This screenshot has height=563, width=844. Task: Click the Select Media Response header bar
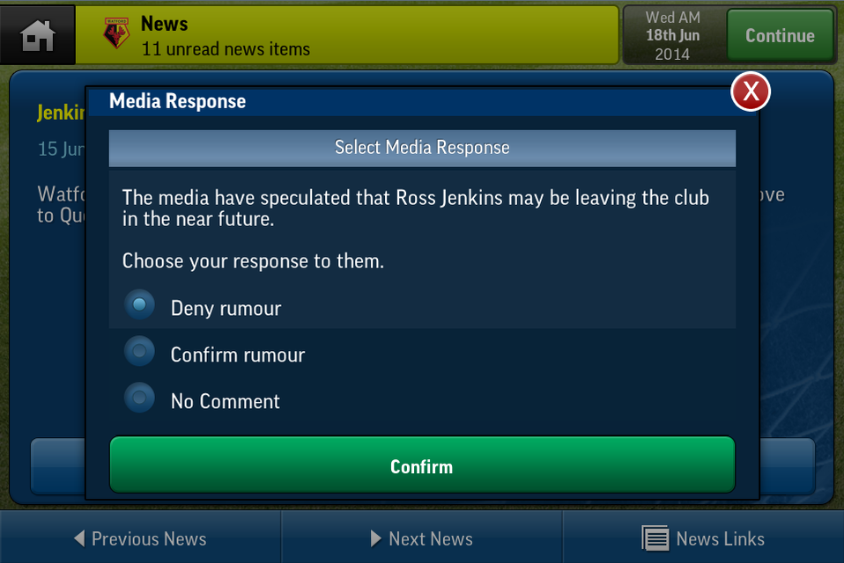[x=422, y=148]
